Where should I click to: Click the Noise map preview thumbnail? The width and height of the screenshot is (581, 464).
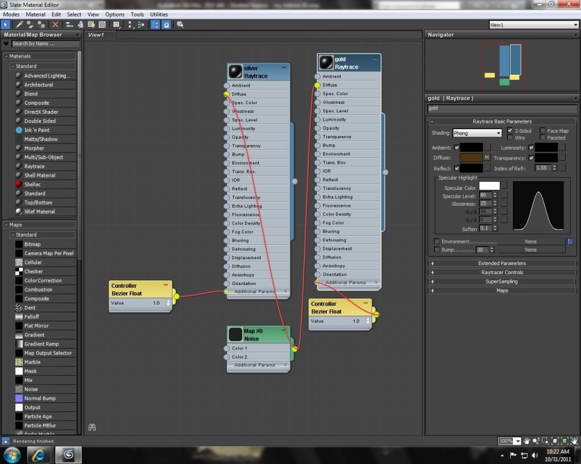(235, 334)
